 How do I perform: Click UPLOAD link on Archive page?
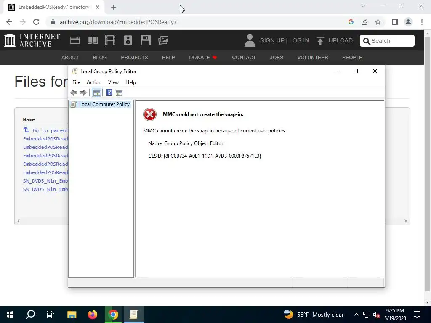click(x=334, y=41)
